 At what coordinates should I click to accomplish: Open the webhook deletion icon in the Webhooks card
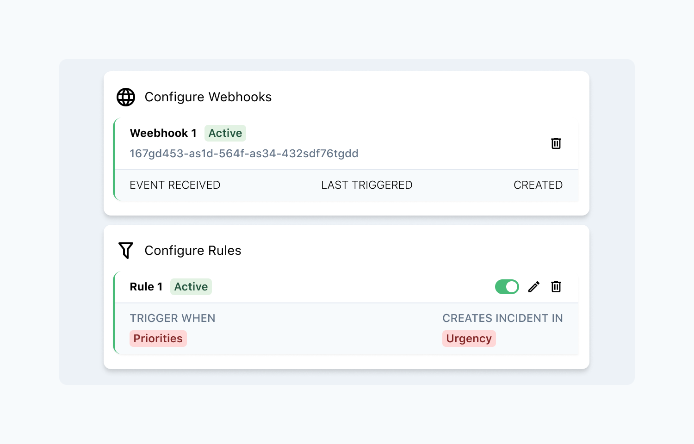556,143
